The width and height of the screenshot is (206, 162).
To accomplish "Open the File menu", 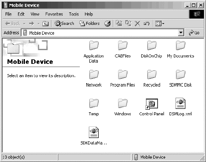I will 9,14.
